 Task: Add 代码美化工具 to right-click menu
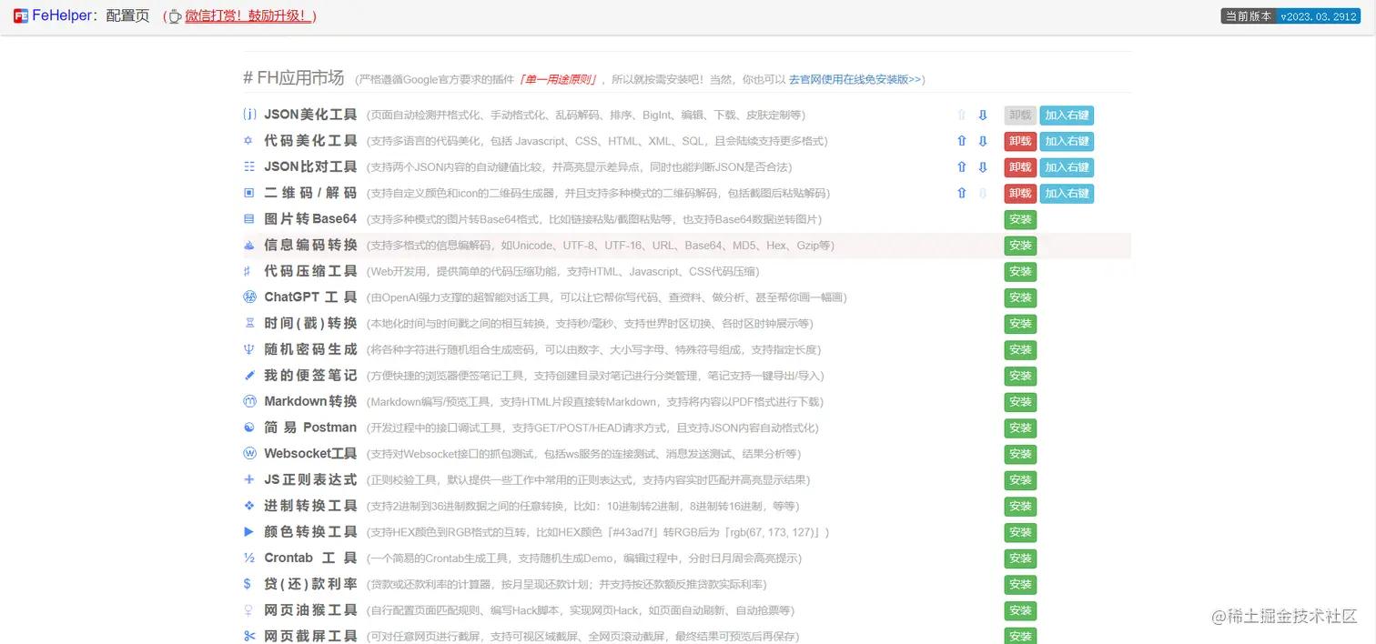click(x=1067, y=141)
